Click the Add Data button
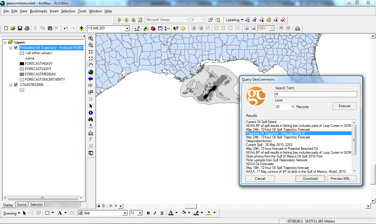Viewport: 376px width, 224px height. click(x=81, y=29)
